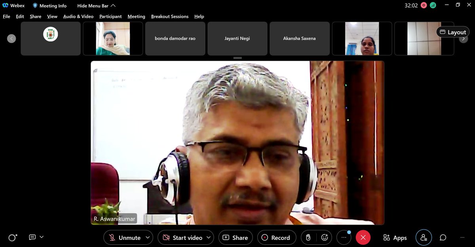This screenshot has width=475, height=247.
Task: Click R. Aswanikumar name label
Action: click(114, 219)
